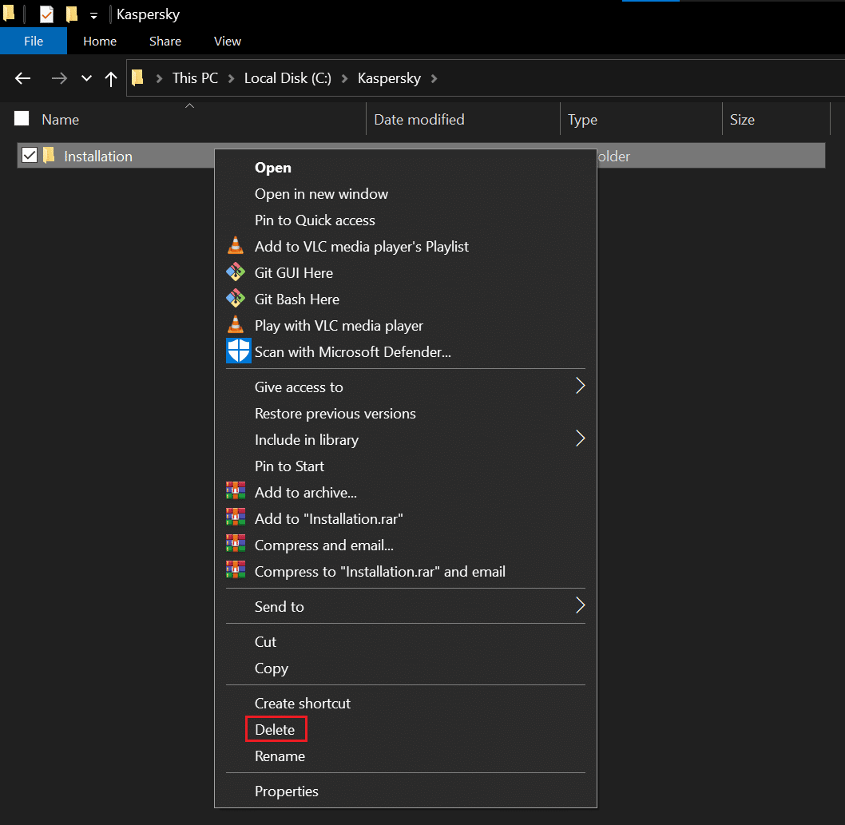
Task: Go back with the left arrow button
Action: point(22,79)
